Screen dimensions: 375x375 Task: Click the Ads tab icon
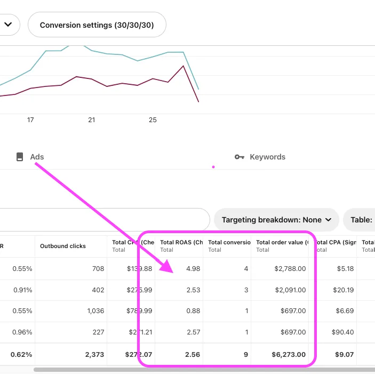click(20, 157)
